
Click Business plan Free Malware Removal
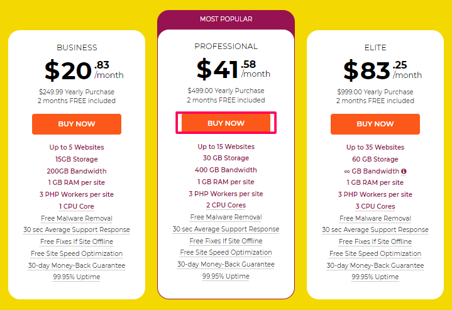[77, 218]
